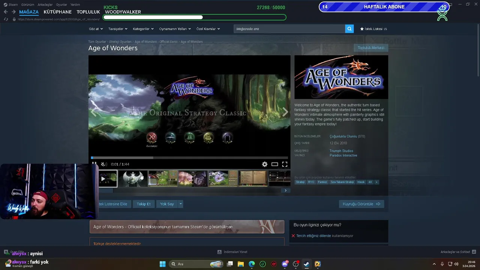Screen dimensions: 480x270
Task: Click the Strateji tag
Action: 300,182
